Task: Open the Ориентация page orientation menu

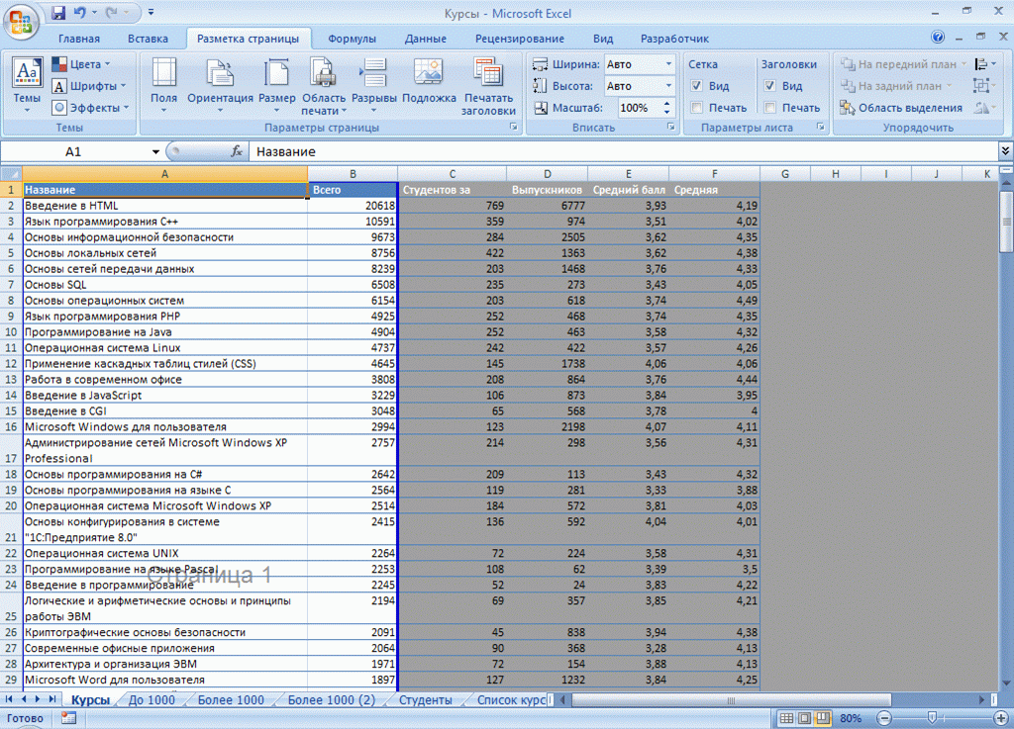Action: [x=220, y=86]
